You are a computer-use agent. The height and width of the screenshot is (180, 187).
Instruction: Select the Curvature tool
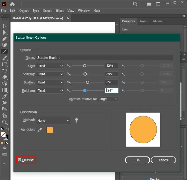[5, 45]
